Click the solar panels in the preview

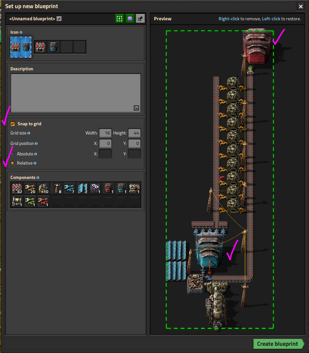coord(176,261)
